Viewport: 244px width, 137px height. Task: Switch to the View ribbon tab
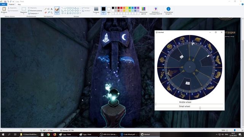19,4
